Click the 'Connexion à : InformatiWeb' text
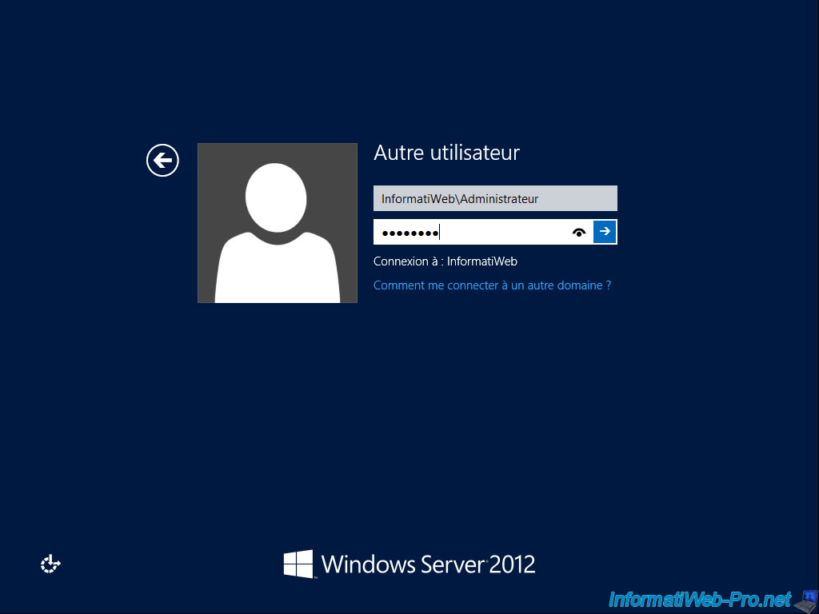The image size is (819, 614). [x=445, y=261]
